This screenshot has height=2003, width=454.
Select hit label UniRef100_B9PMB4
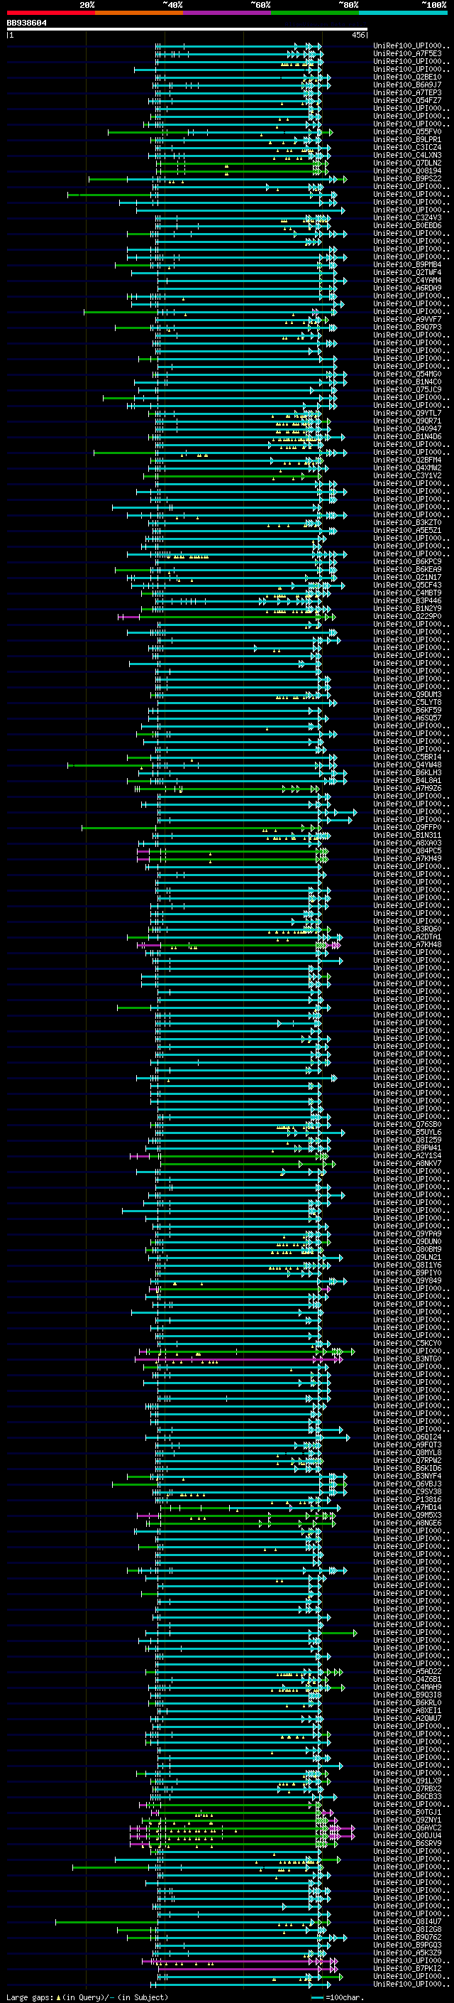407,265
